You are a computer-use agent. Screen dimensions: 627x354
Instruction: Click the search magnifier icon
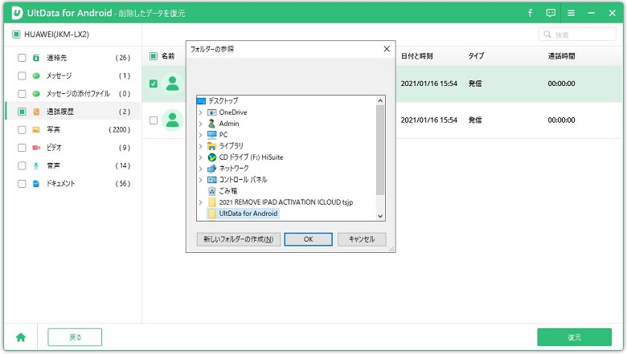(547, 35)
